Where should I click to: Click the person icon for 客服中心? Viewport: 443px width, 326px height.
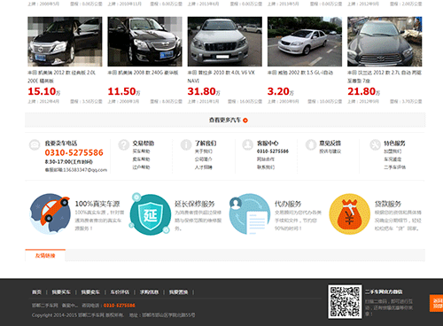pyautogui.click(x=247, y=145)
